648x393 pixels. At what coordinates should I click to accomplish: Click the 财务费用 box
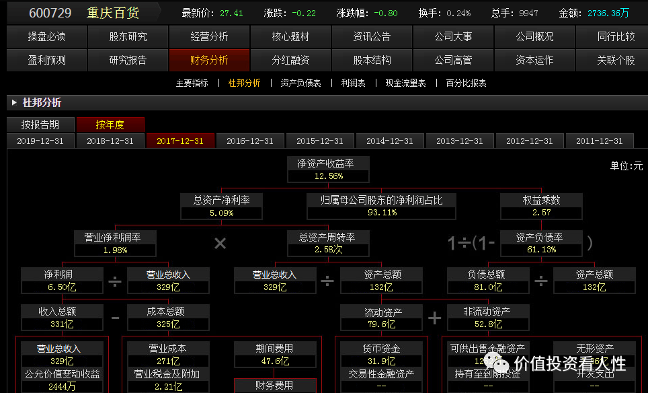coord(275,386)
